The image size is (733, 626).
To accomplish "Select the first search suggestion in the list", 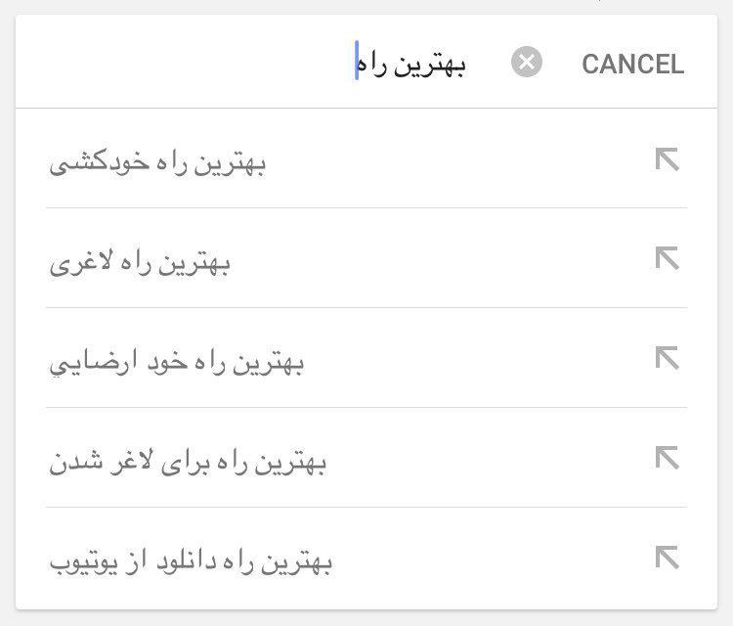I will click(158, 161).
